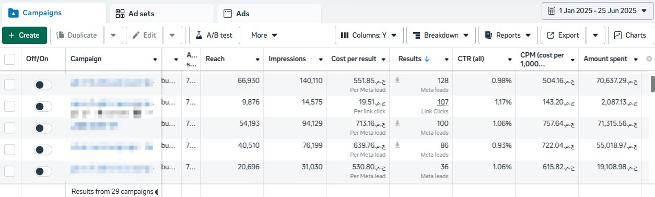Click download icon beside 128 Meta leads
This screenshot has height=197, width=655.
click(397, 80)
